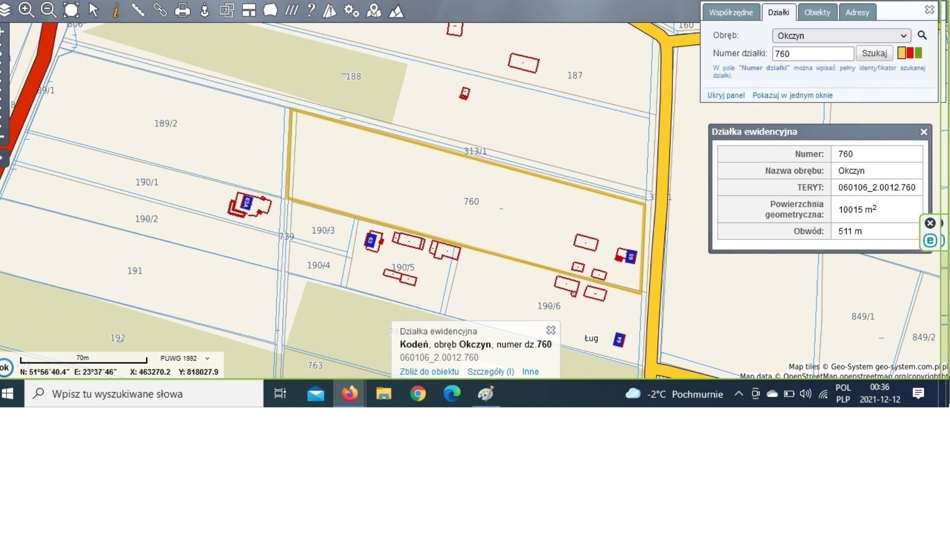Expand the Obręb dropdown showing Okczyn
The image size is (950, 534).
click(841, 36)
